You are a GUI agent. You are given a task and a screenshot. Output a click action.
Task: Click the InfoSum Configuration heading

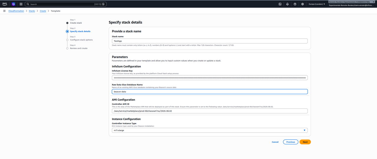coord(126,67)
